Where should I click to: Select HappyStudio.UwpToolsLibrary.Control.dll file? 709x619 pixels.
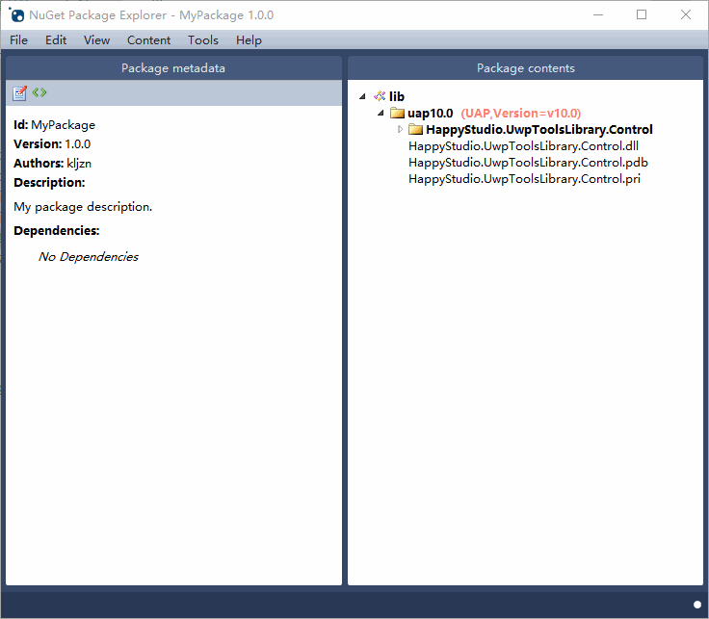[x=523, y=146]
